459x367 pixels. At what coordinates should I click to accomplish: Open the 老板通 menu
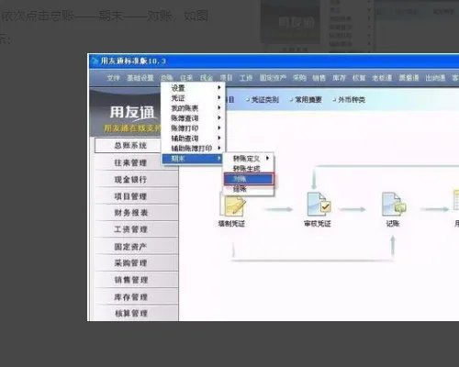coord(382,78)
